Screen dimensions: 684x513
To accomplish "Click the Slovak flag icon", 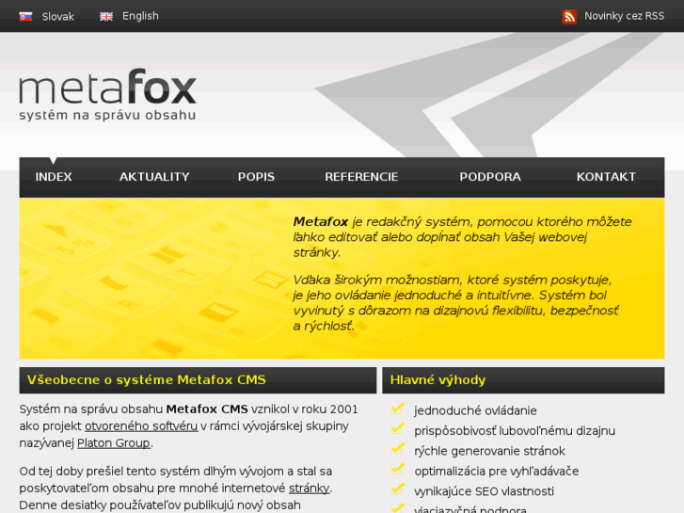I will (25, 17).
